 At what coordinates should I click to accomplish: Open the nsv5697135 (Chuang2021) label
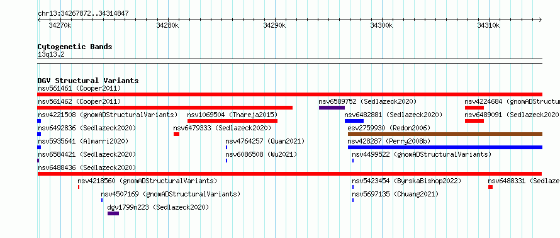click(x=395, y=194)
